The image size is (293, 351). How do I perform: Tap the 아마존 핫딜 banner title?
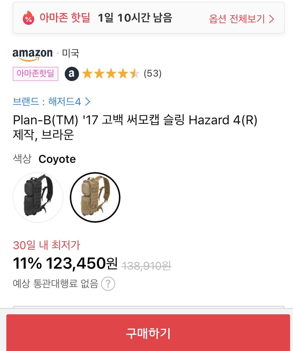point(65,18)
